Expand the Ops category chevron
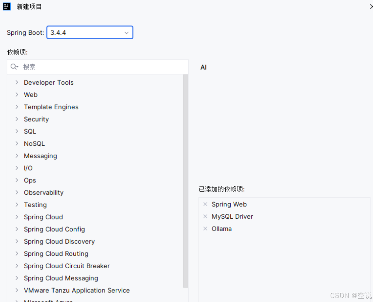This screenshot has height=302, width=373. tap(17, 180)
